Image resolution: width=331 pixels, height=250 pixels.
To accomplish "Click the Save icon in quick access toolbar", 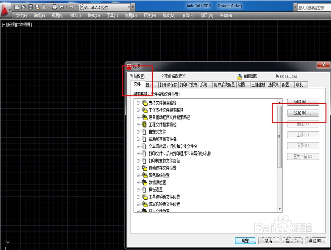I will coord(30,7).
